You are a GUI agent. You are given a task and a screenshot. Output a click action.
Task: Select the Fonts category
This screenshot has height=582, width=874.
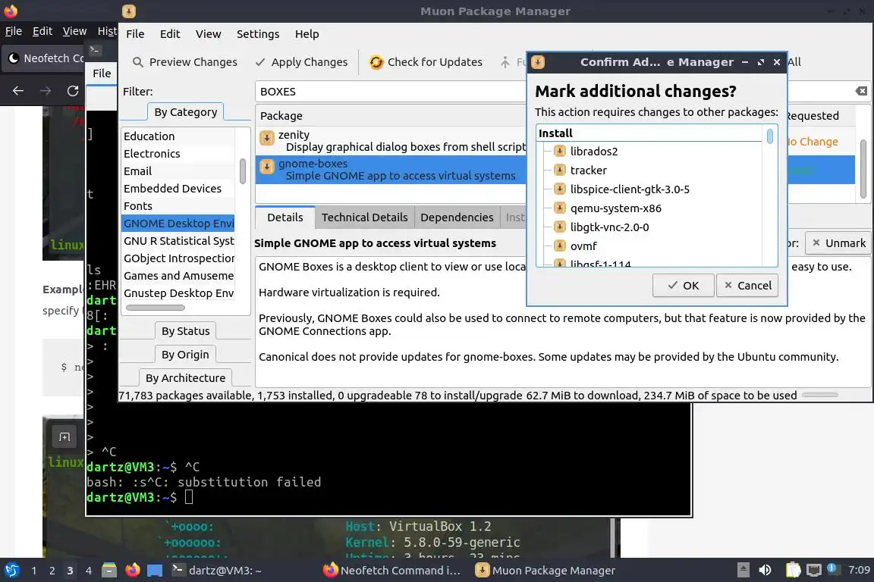(178, 205)
